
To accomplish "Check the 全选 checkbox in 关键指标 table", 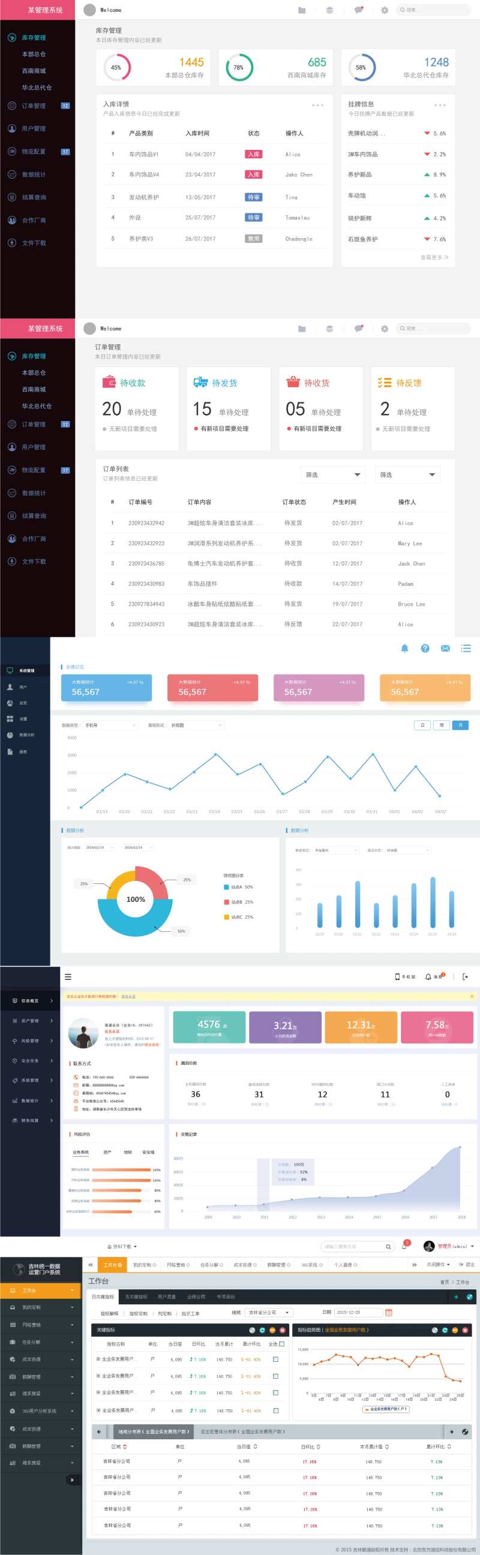I will point(281,1345).
